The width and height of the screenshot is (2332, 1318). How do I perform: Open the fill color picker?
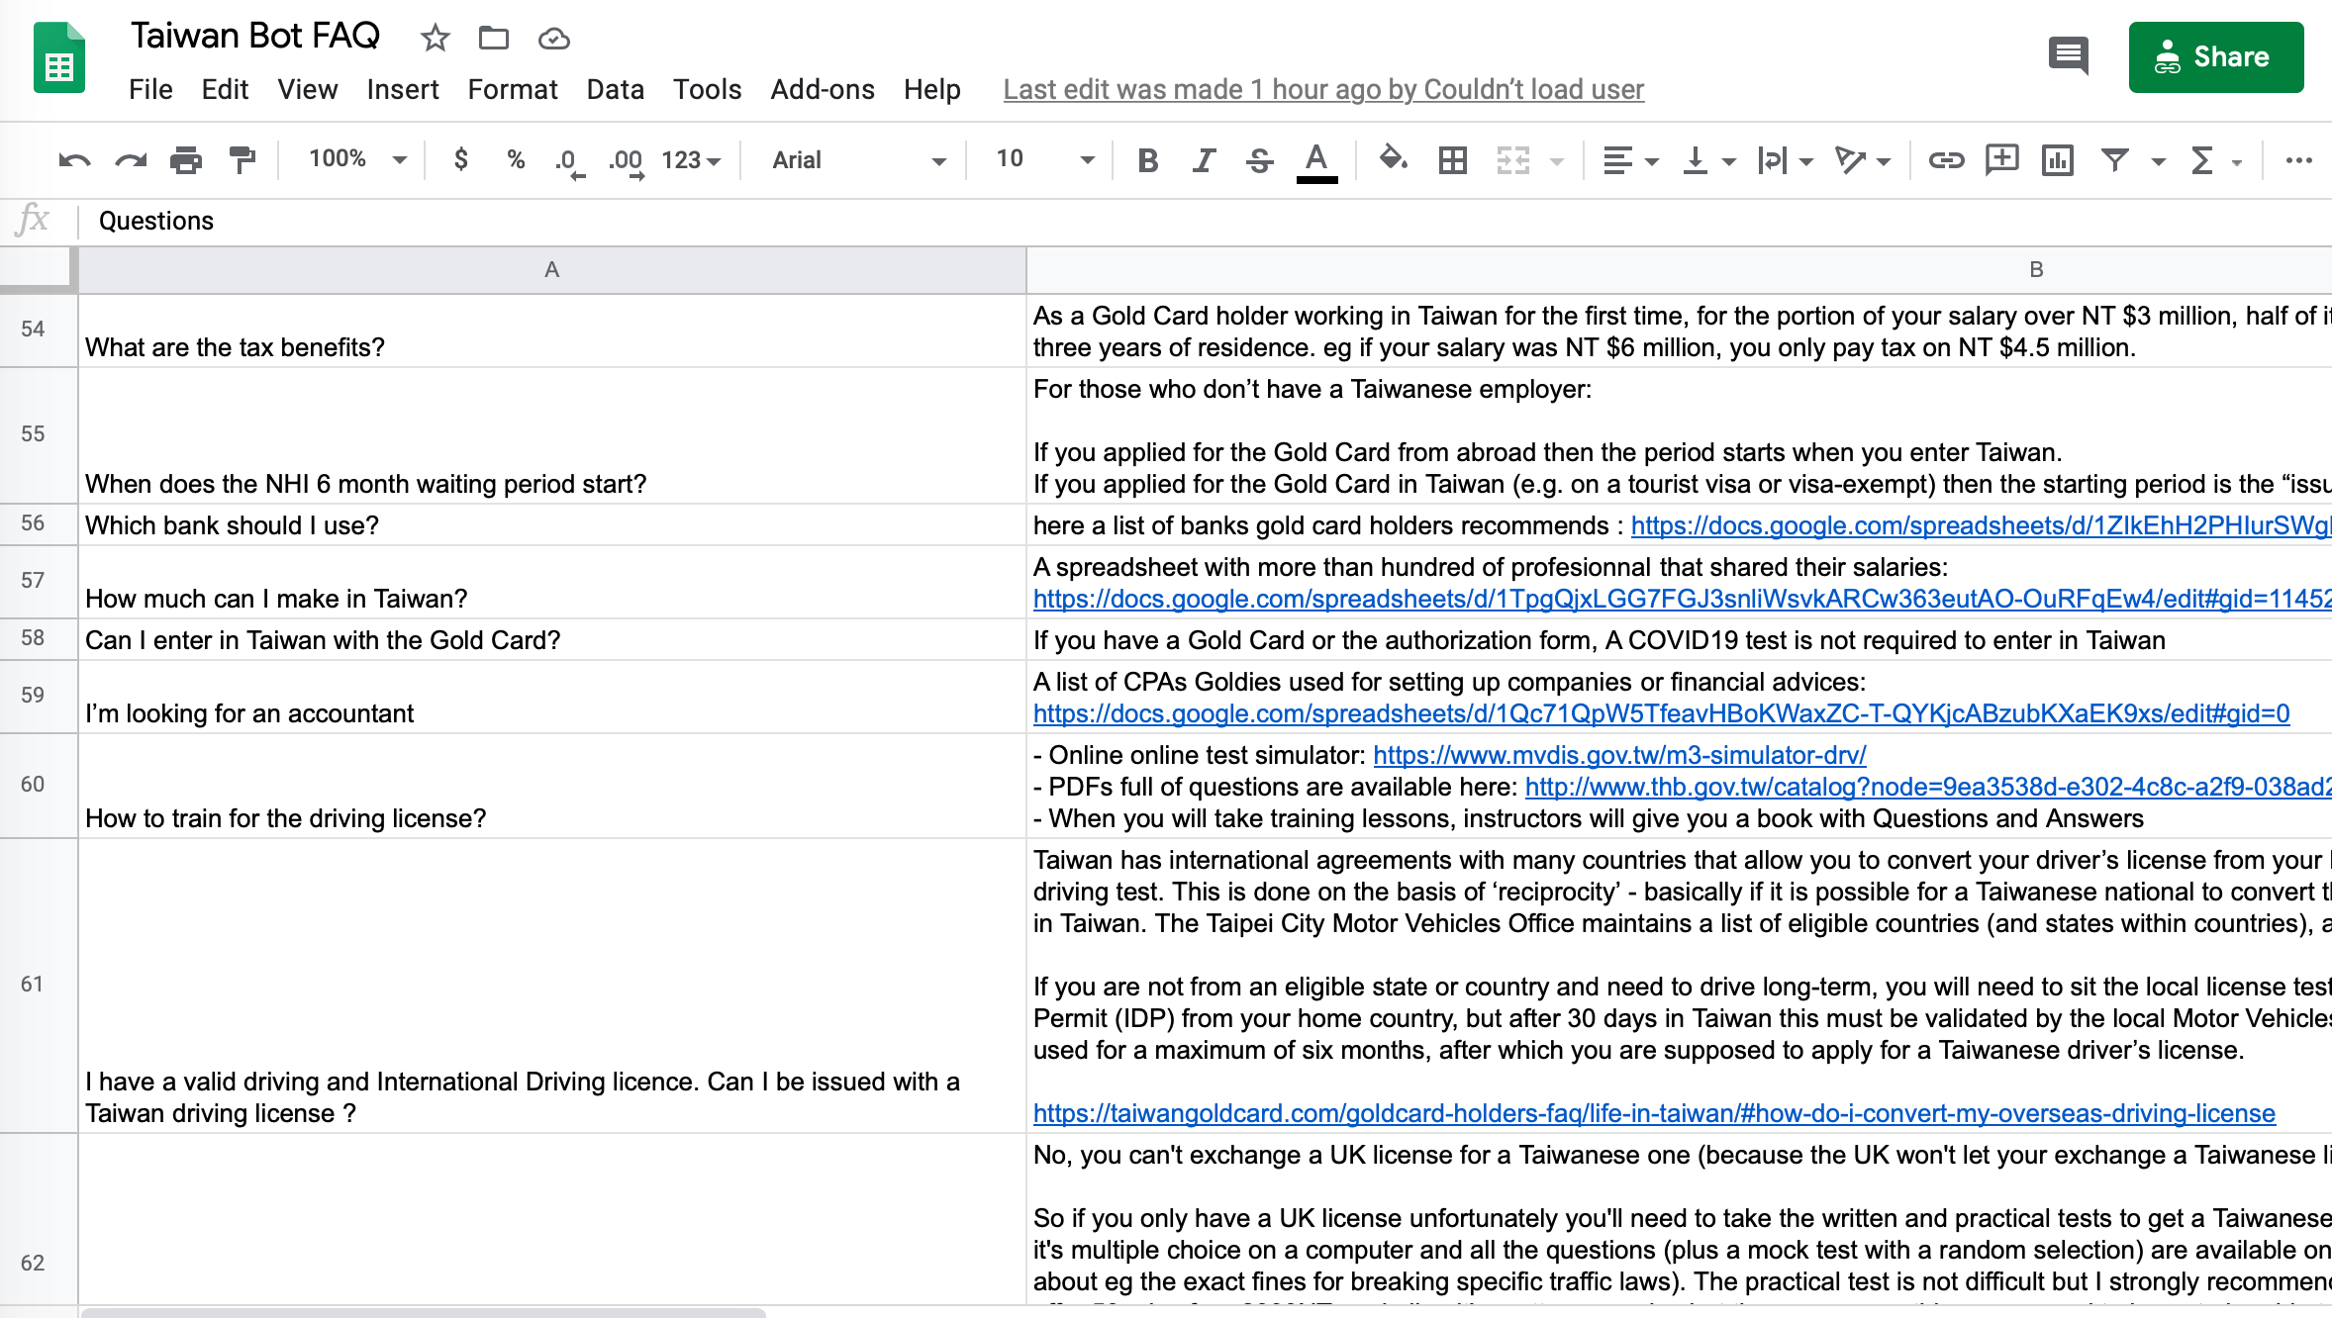(x=1394, y=159)
